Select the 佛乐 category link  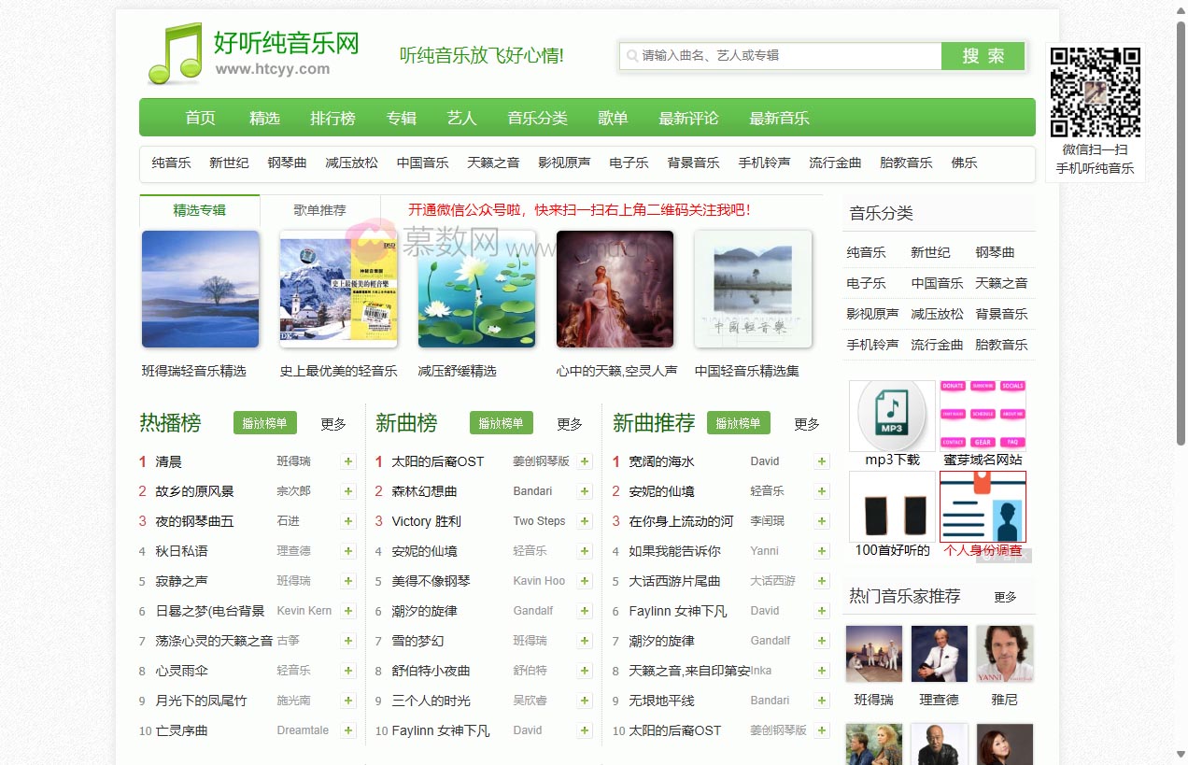(964, 162)
